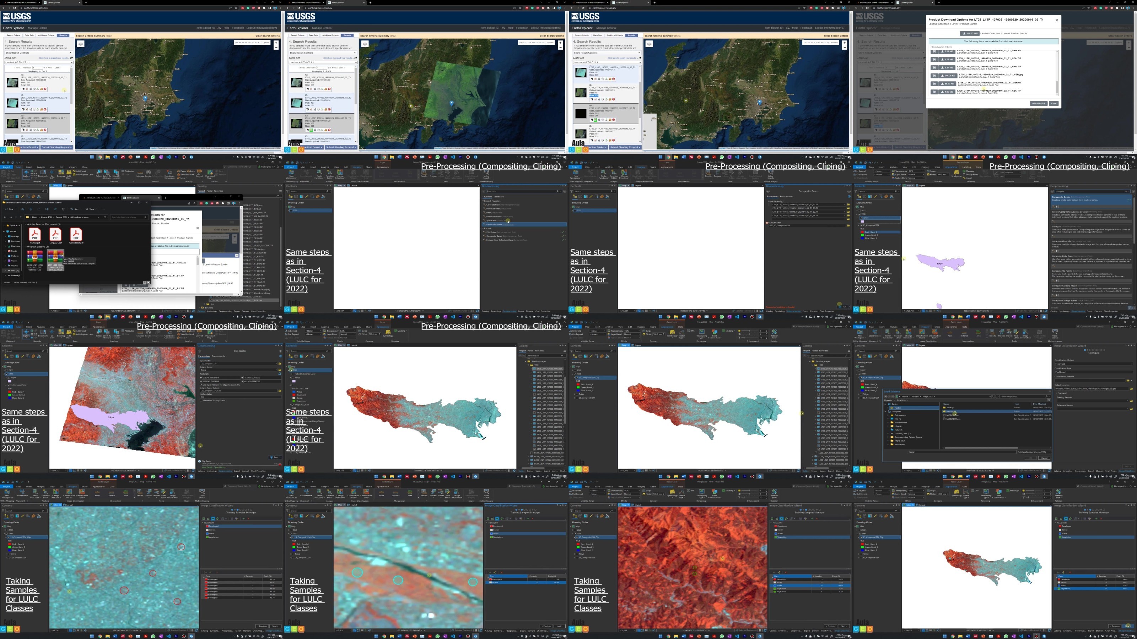
Task: Switch File Explorer to details view toggle
Action: tap(145, 283)
